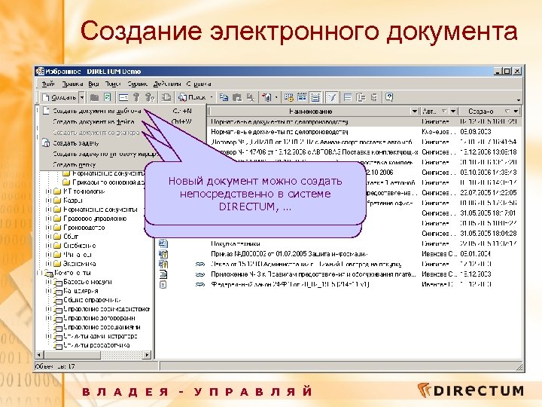Expand the Правовое управление folder
542x407 pixels.
48,219
